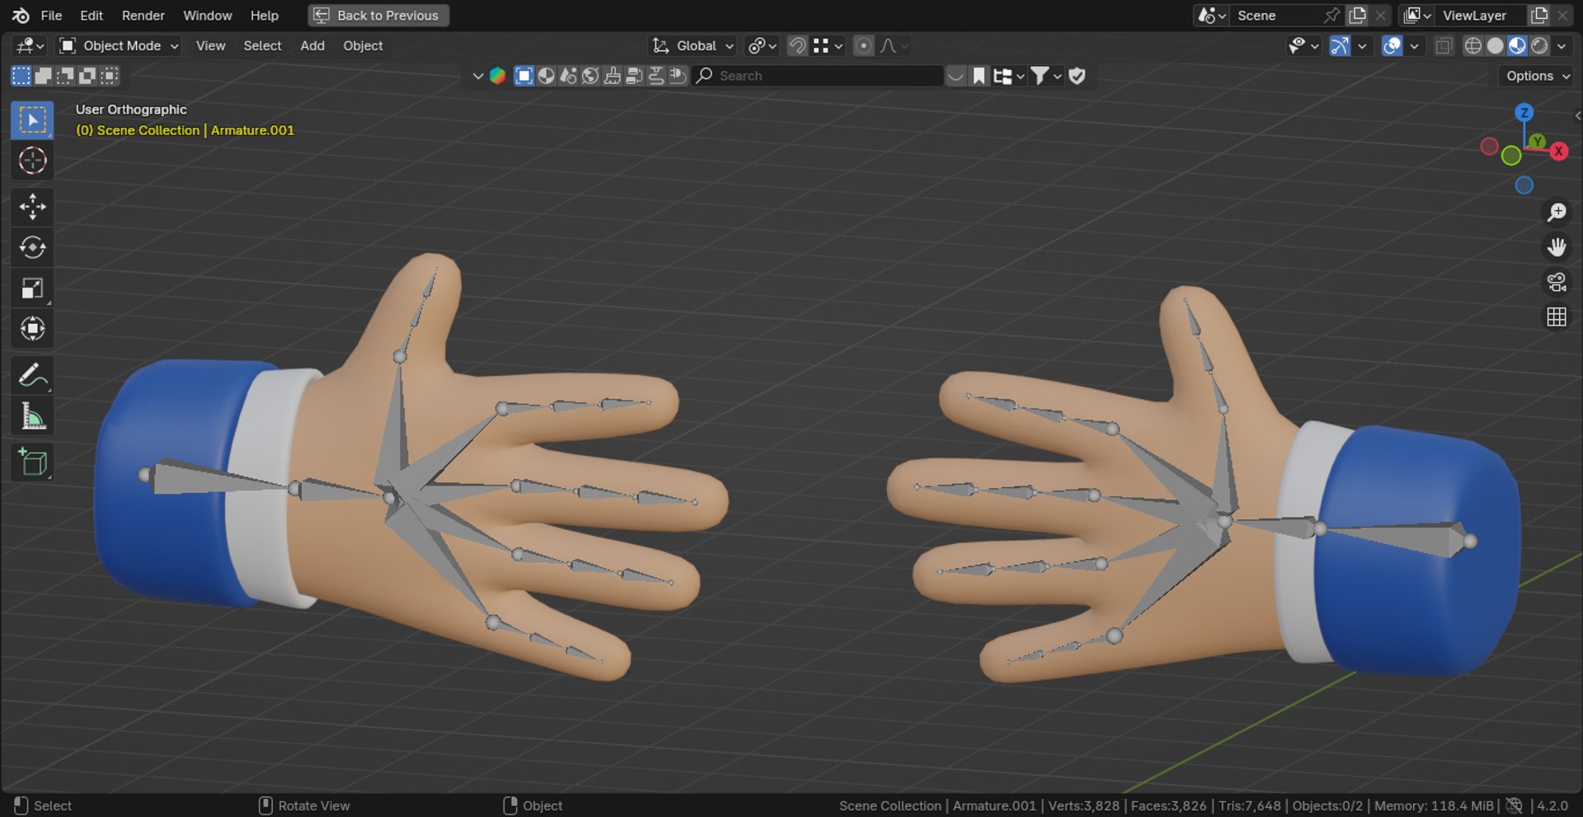Click the hand pan view button

point(1556,247)
